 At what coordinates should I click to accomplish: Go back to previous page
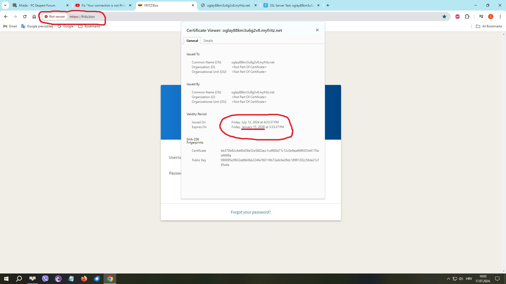click(6, 17)
